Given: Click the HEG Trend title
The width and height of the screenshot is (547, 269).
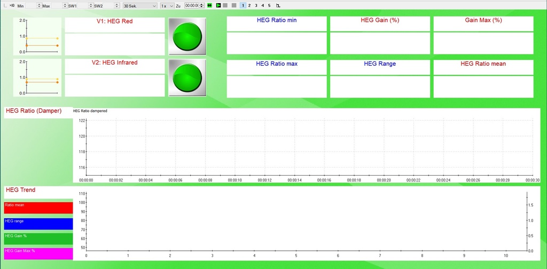Looking at the screenshot, I should click(x=21, y=190).
